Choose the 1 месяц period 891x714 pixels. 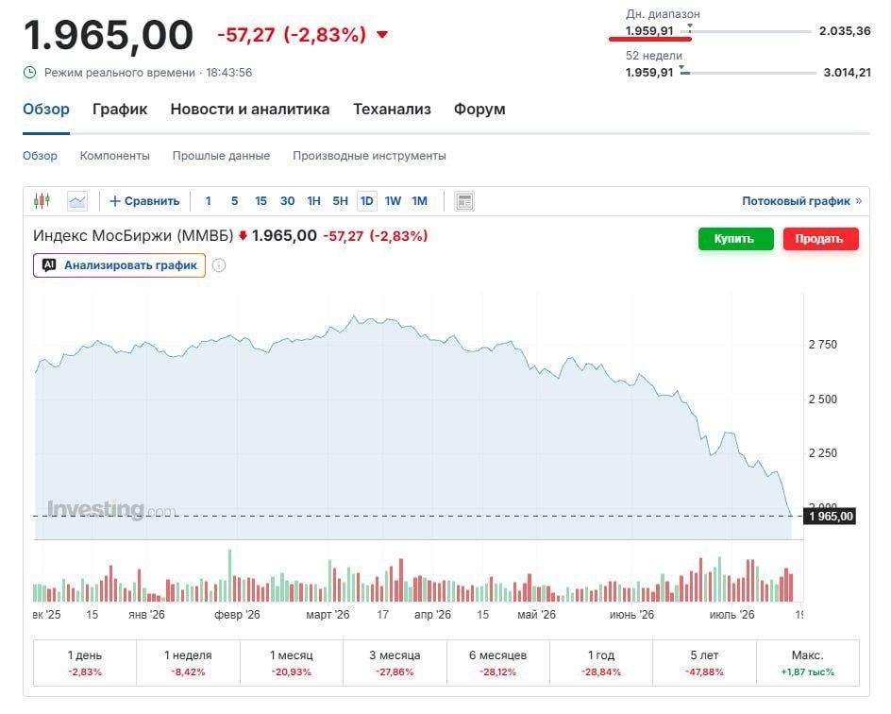(x=292, y=663)
